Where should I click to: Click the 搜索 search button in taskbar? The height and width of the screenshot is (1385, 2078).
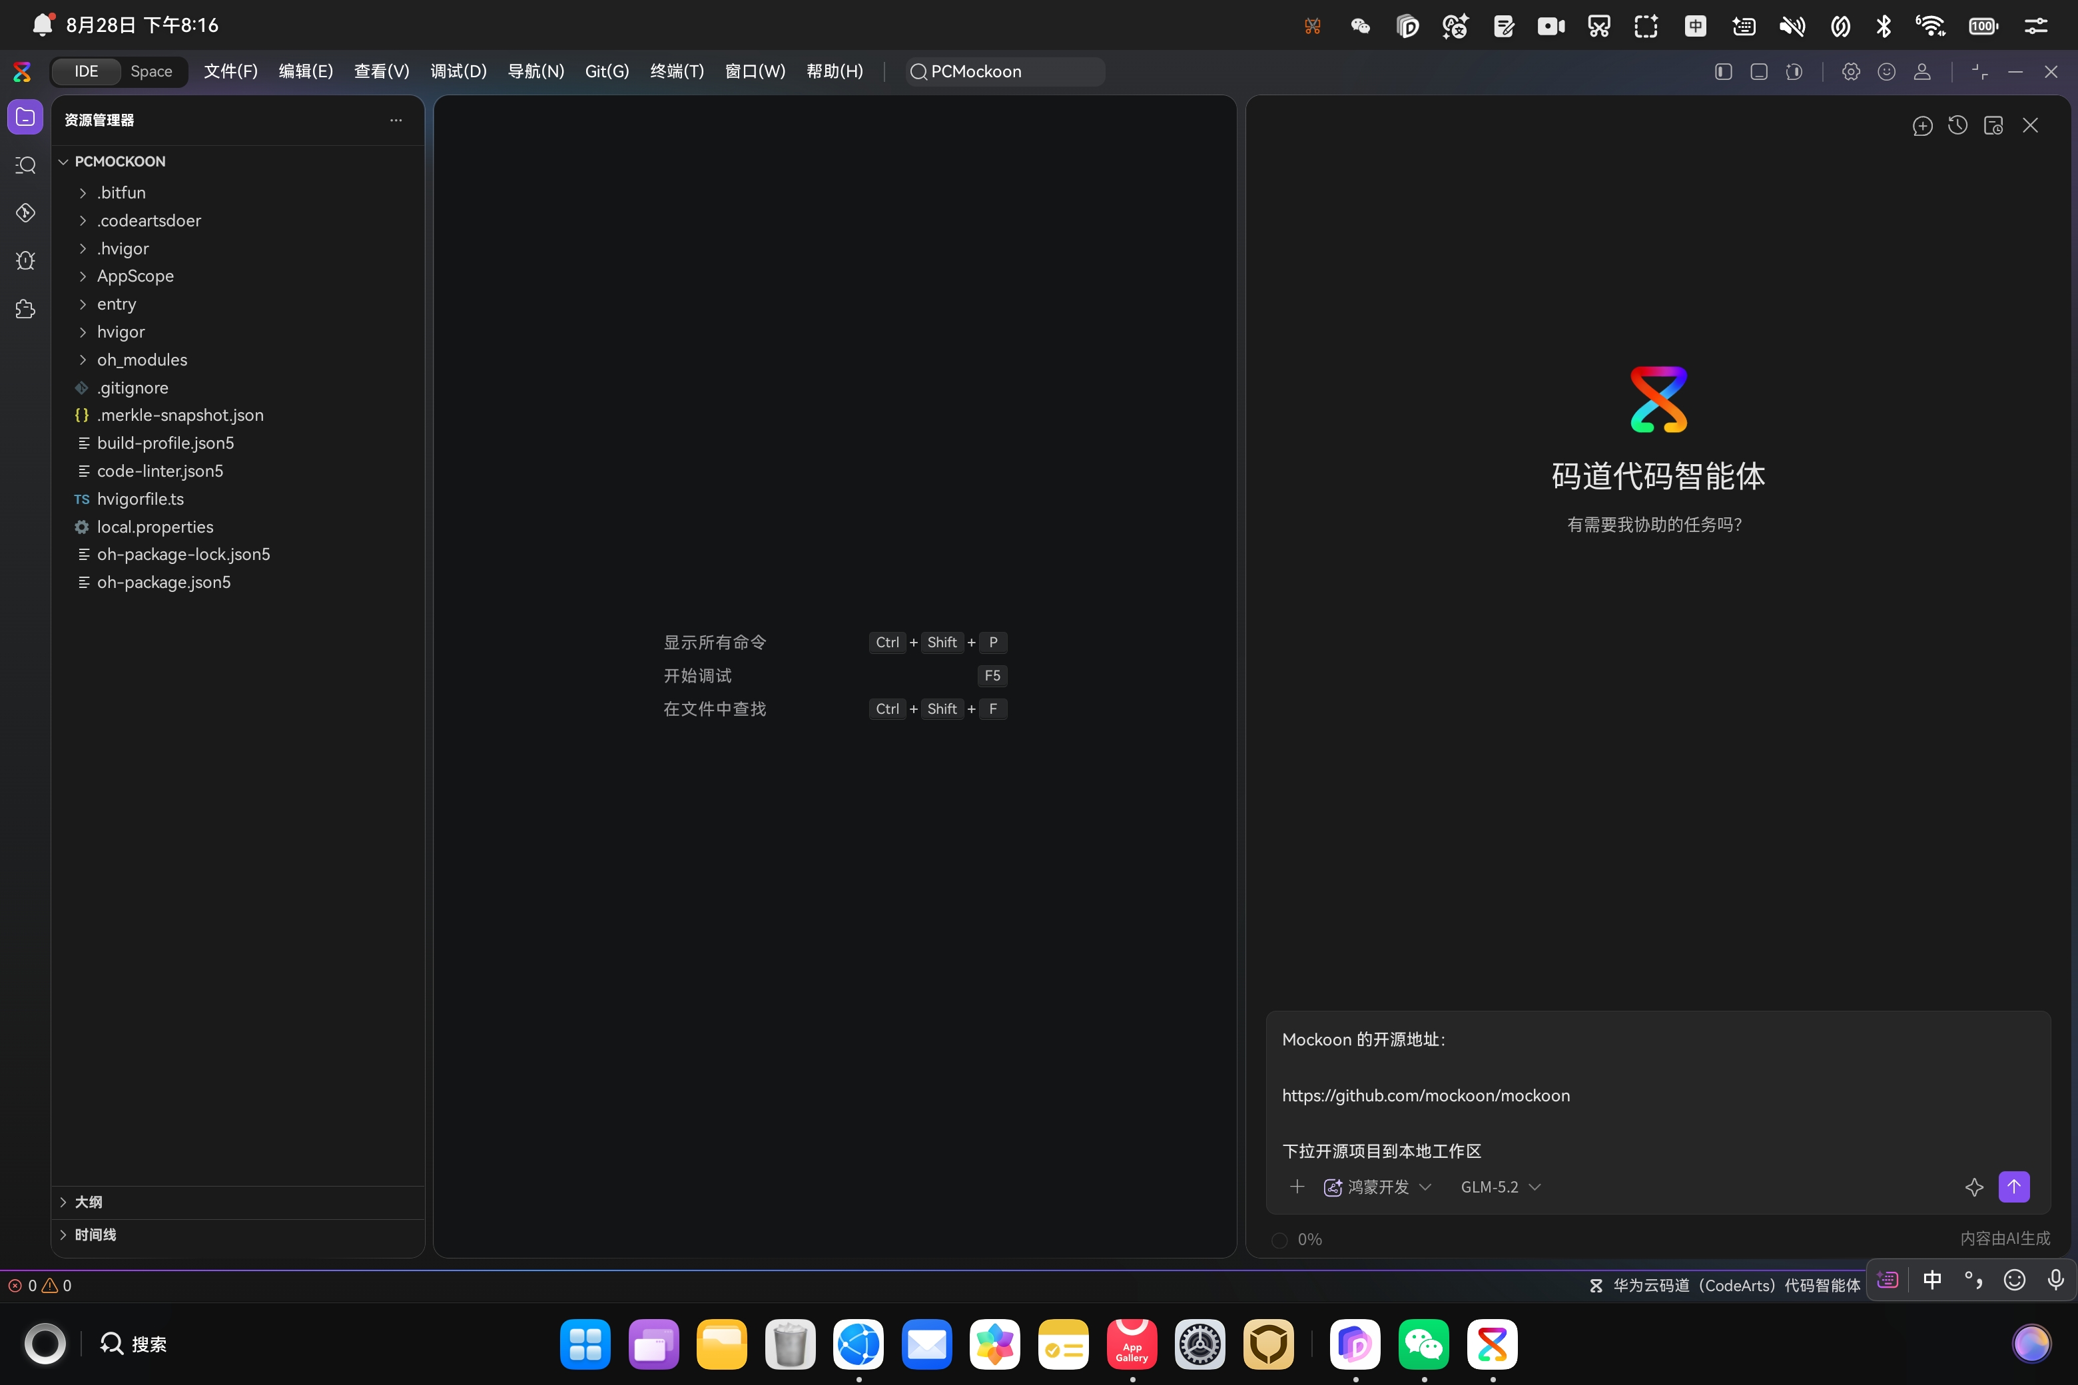point(133,1344)
